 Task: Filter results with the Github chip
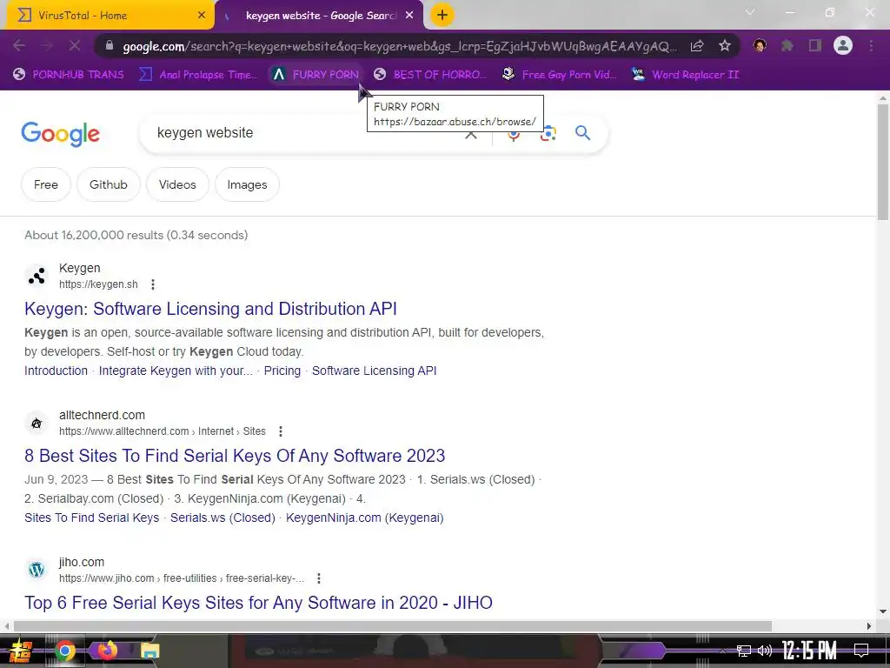point(109,184)
